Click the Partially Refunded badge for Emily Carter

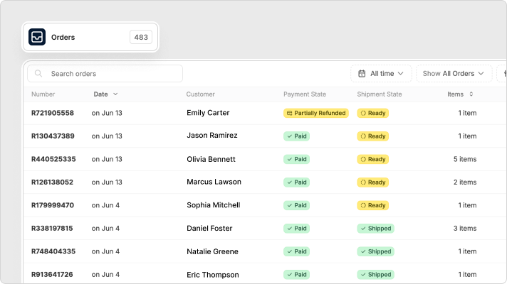pyautogui.click(x=316, y=113)
